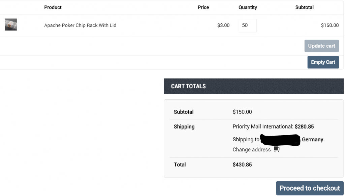Image resolution: width=345 pixels, height=196 pixels.
Task: Click the $430.85 total amount
Action: 242,165
